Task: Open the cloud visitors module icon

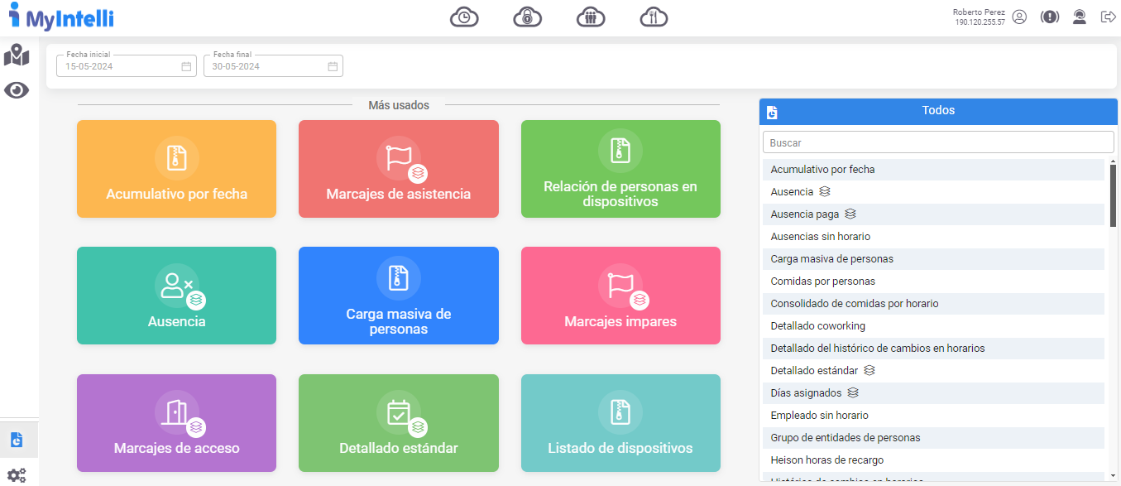Action: pos(591,17)
